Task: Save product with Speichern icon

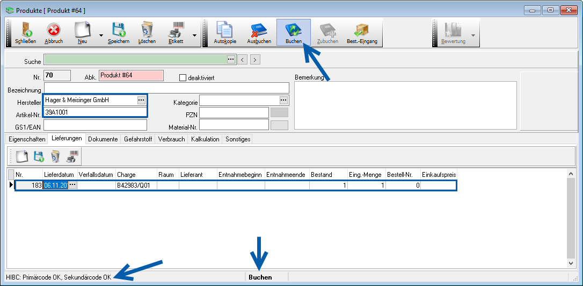Action: [x=119, y=33]
